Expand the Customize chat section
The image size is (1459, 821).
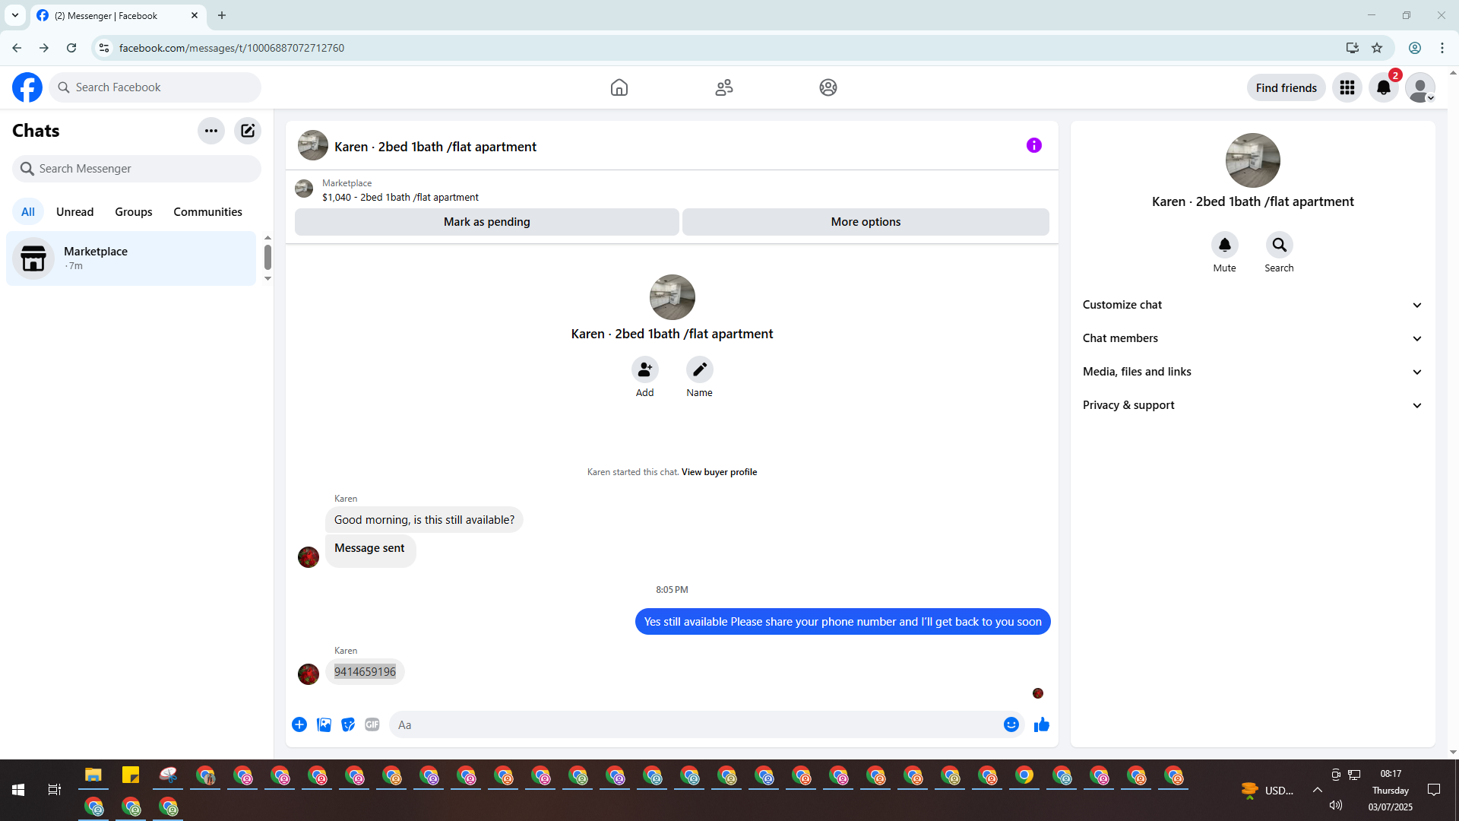coord(1252,305)
